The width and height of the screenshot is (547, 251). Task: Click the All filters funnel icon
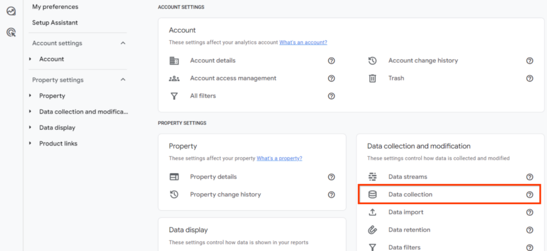pos(174,96)
